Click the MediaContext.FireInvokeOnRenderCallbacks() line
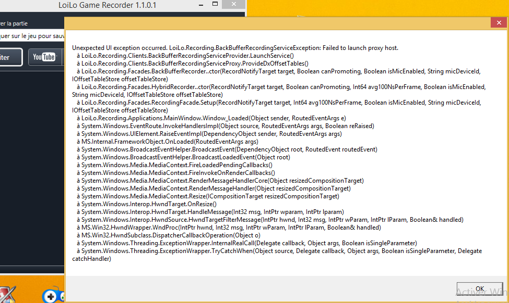 (176, 172)
